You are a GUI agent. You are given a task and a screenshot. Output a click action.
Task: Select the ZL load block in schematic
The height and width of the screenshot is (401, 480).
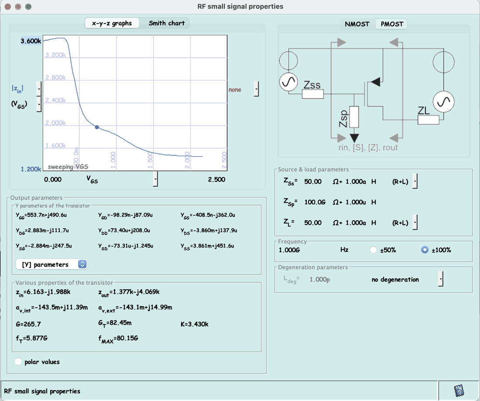[x=428, y=120]
